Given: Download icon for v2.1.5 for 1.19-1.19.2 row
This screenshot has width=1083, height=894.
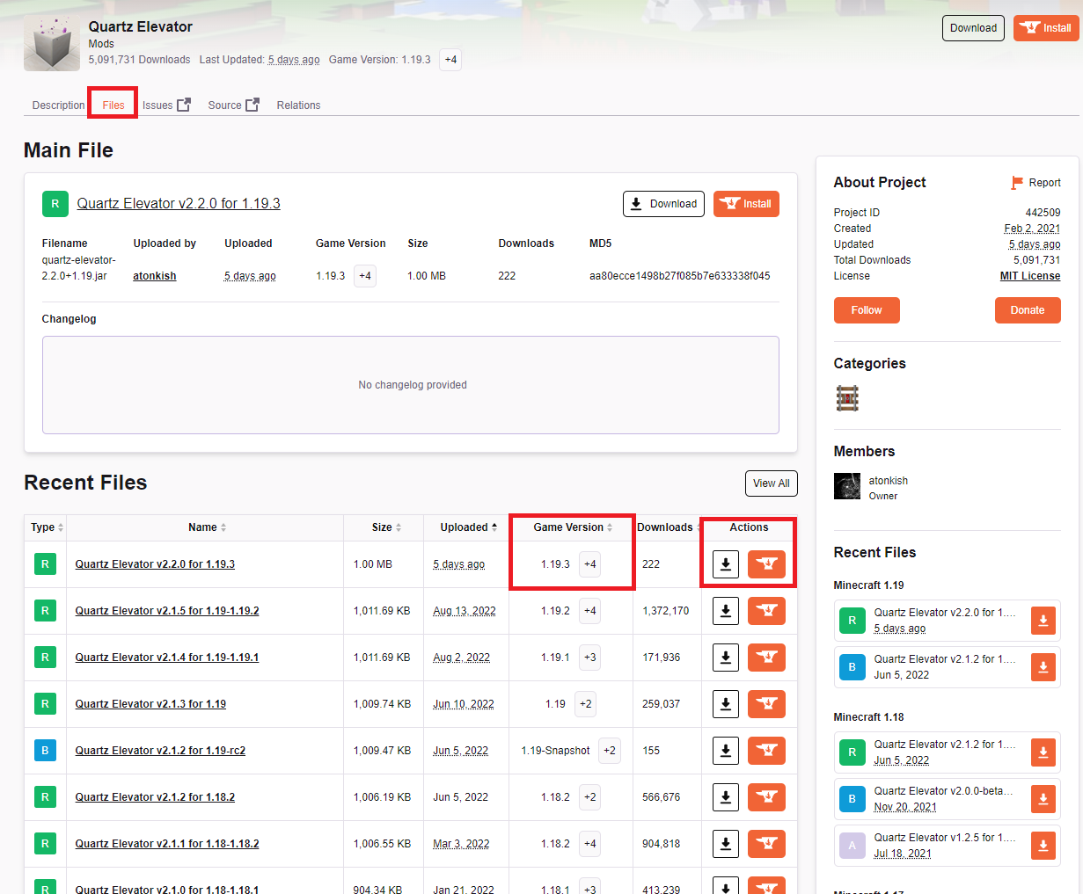Looking at the screenshot, I should (726, 611).
